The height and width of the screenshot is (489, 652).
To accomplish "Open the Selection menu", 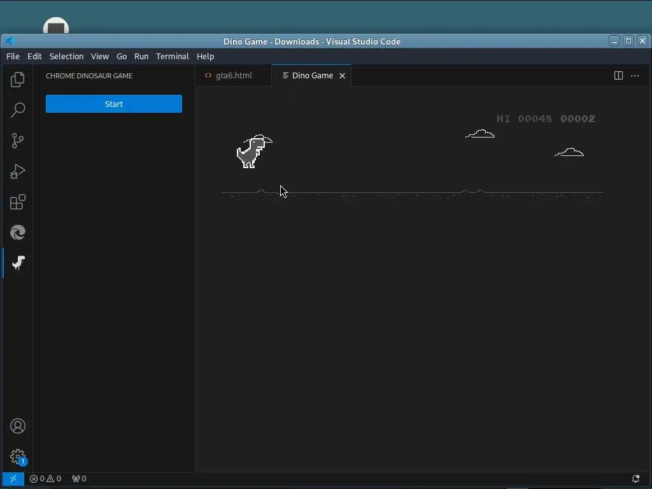I will [66, 56].
